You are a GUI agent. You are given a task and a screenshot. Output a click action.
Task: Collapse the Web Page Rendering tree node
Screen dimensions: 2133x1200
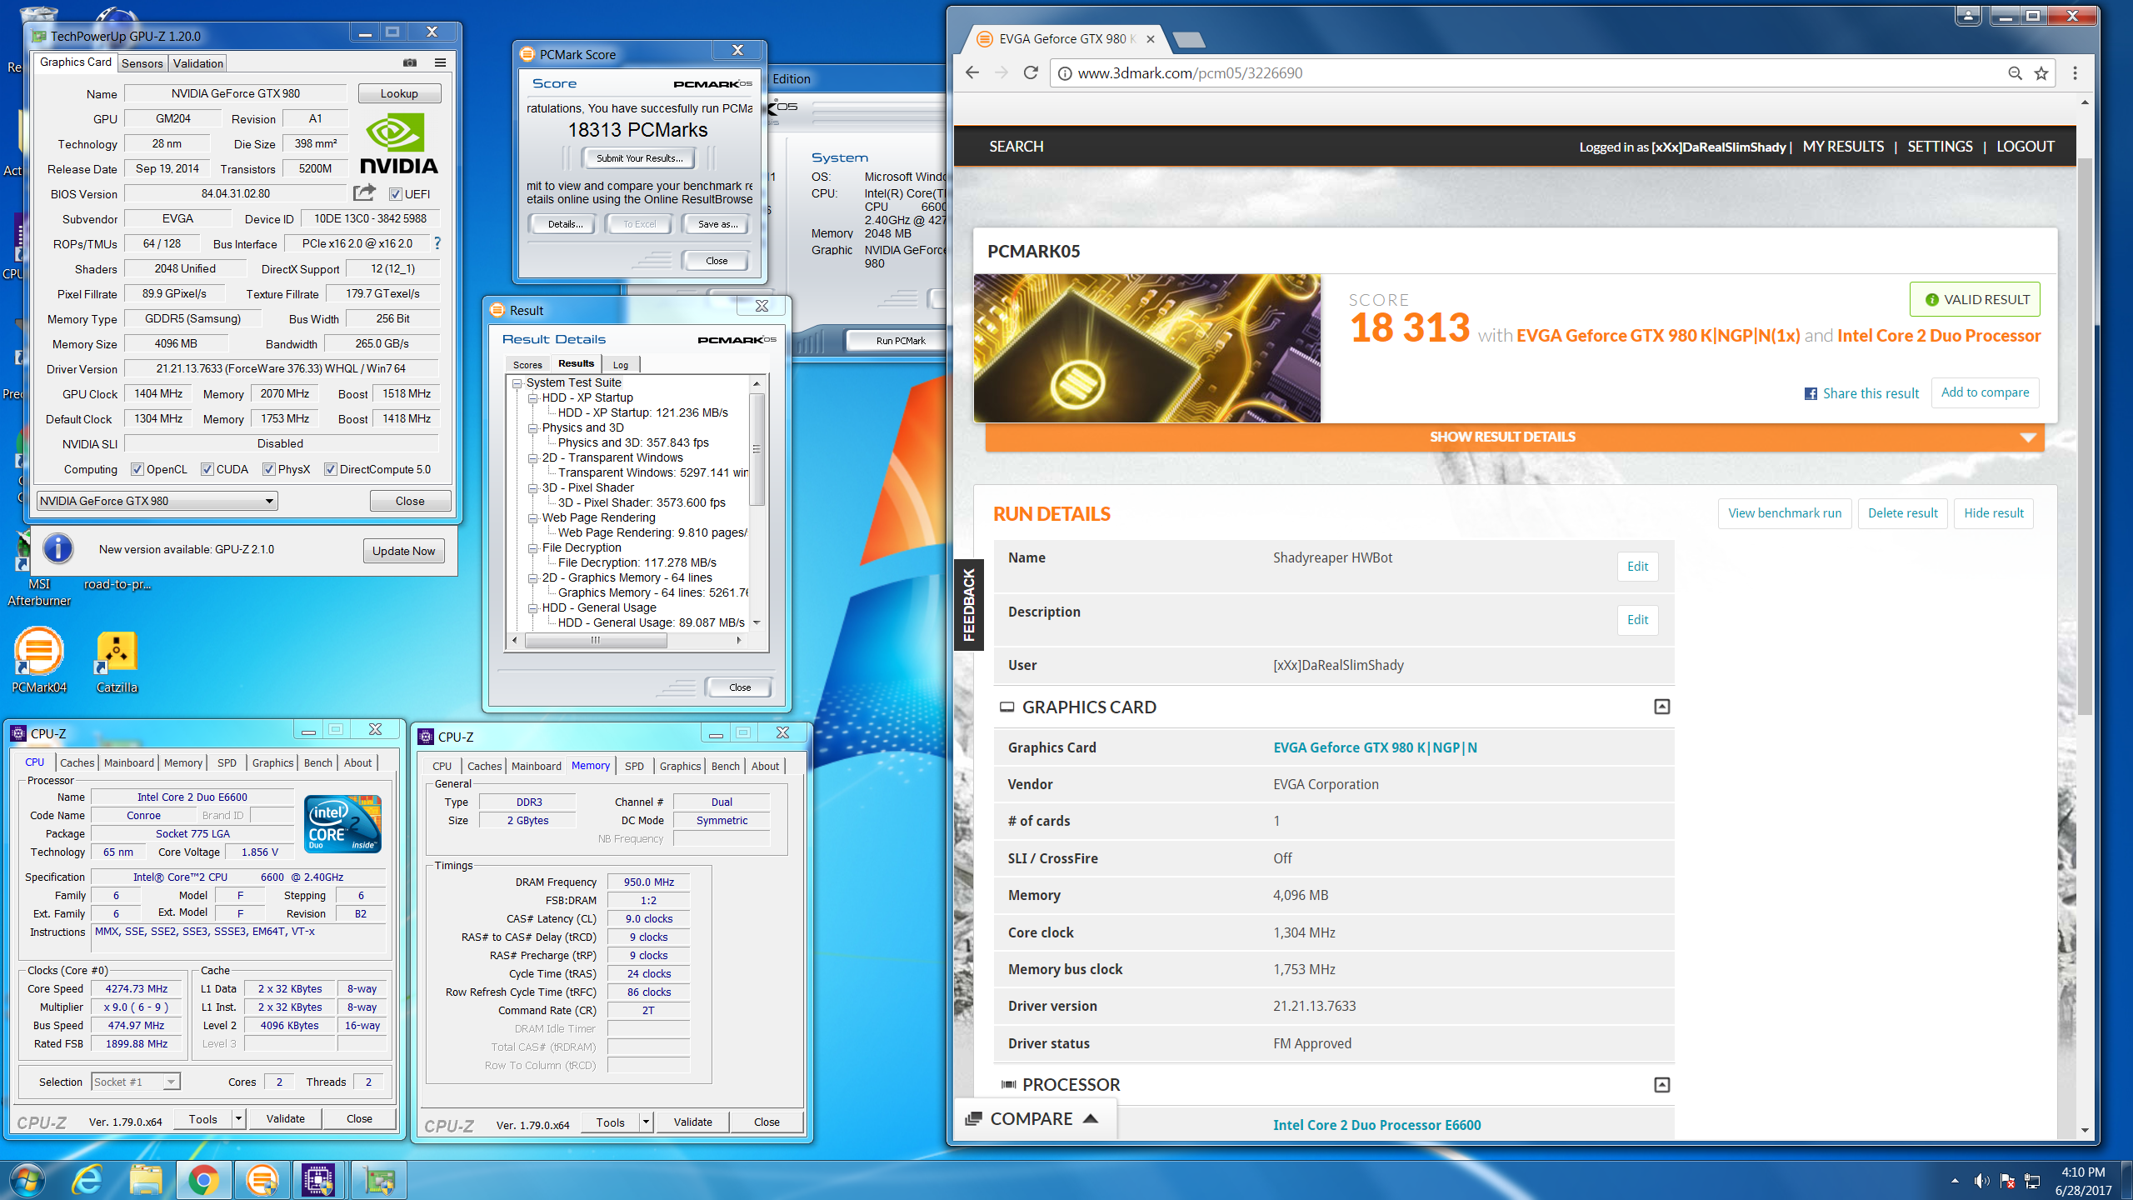pyautogui.click(x=533, y=518)
